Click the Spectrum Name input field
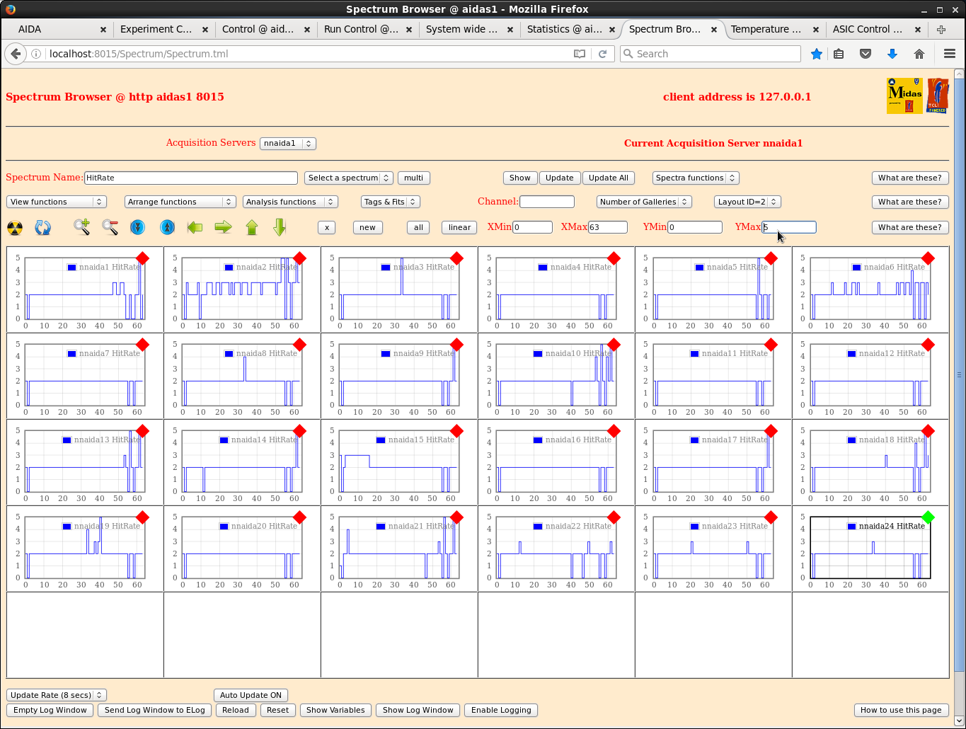This screenshot has height=729, width=966. (191, 178)
